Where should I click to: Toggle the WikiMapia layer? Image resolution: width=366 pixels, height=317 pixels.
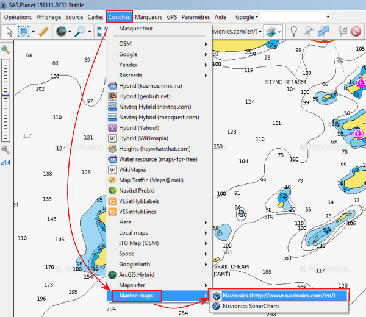pos(159,170)
